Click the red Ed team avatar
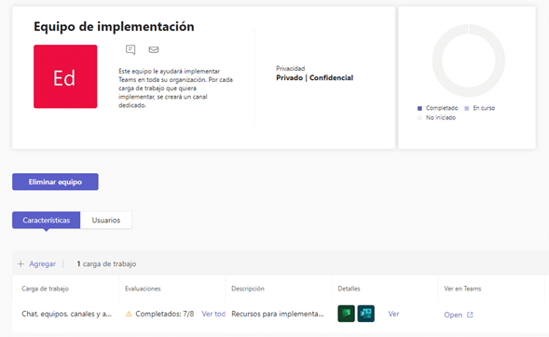The image size is (549, 337). 65,76
